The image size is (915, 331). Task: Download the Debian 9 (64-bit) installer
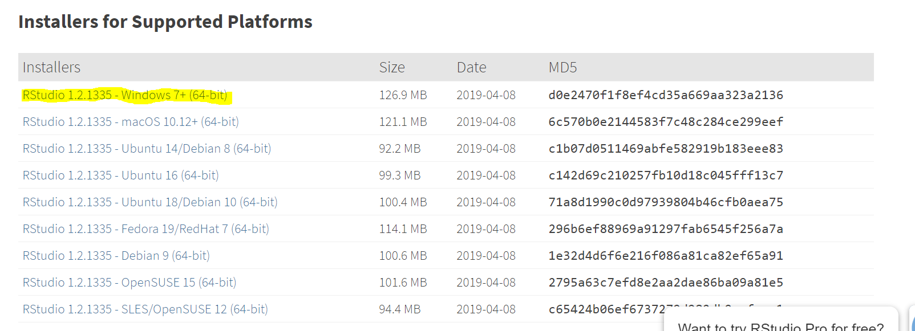[x=116, y=256]
